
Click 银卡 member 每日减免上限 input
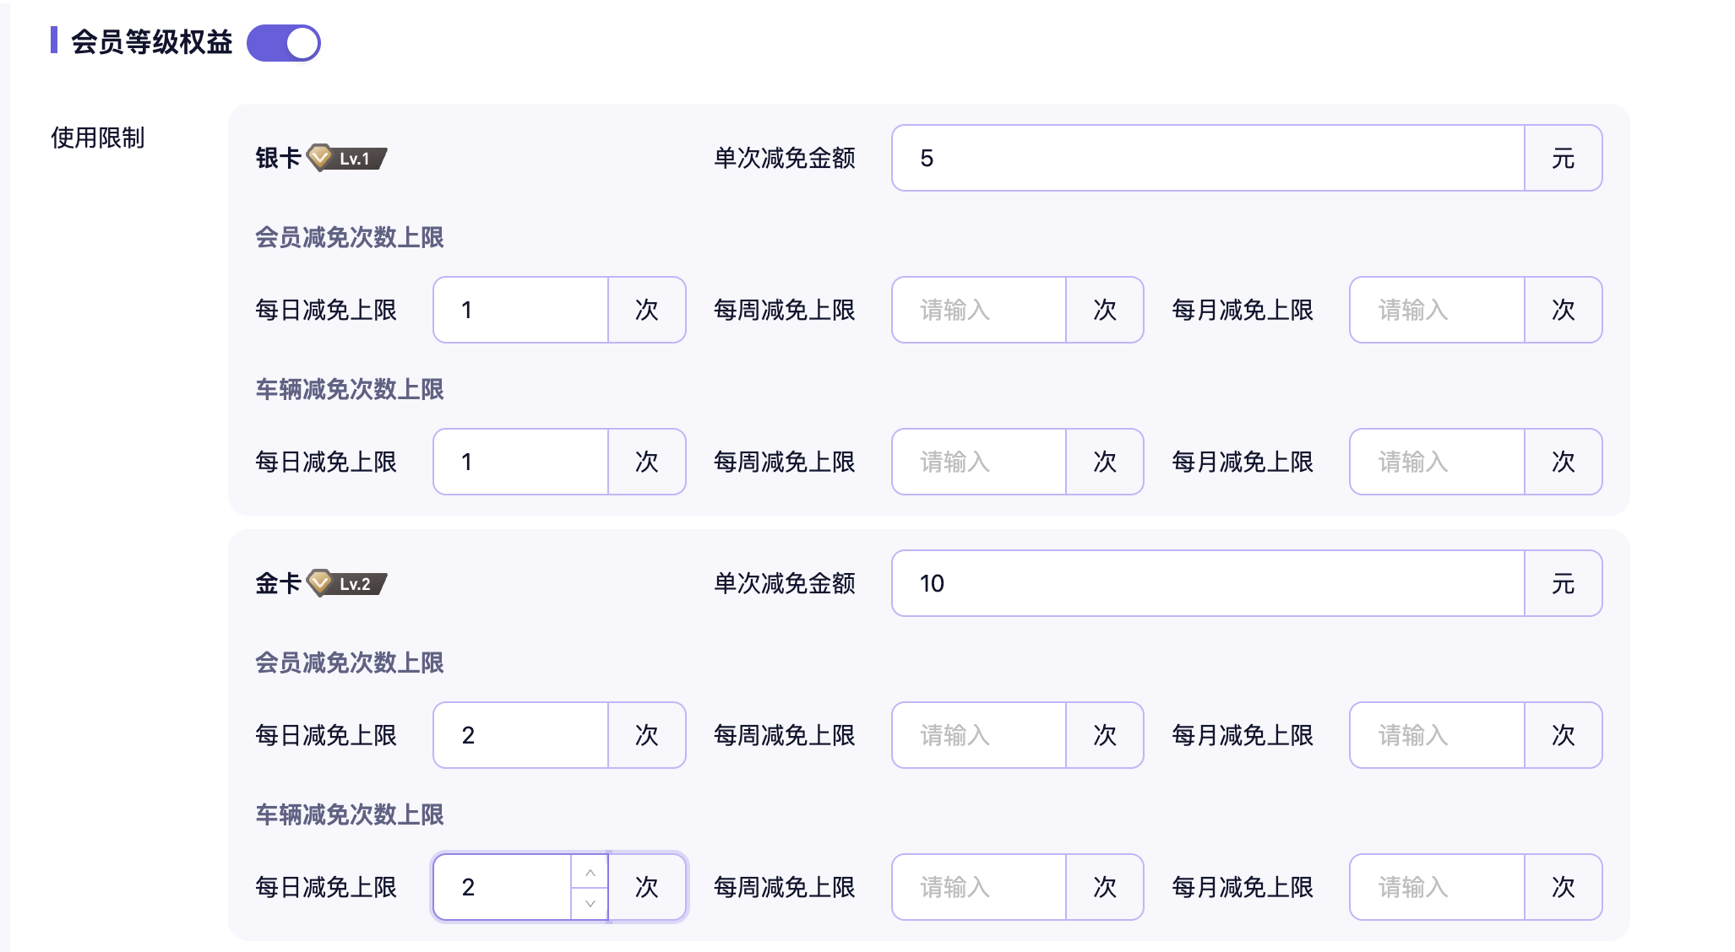click(520, 310)
